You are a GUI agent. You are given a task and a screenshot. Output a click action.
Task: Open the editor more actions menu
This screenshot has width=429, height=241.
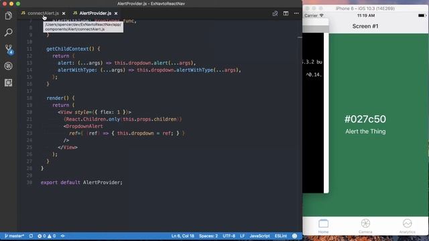(x=296, y=13)
